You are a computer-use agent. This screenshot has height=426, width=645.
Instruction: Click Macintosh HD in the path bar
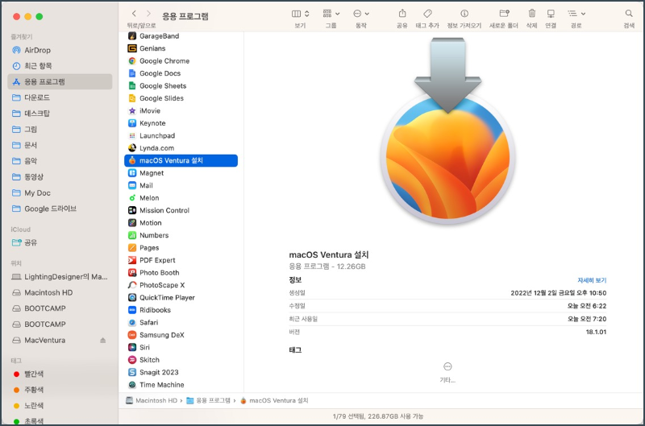coord(152,400)
